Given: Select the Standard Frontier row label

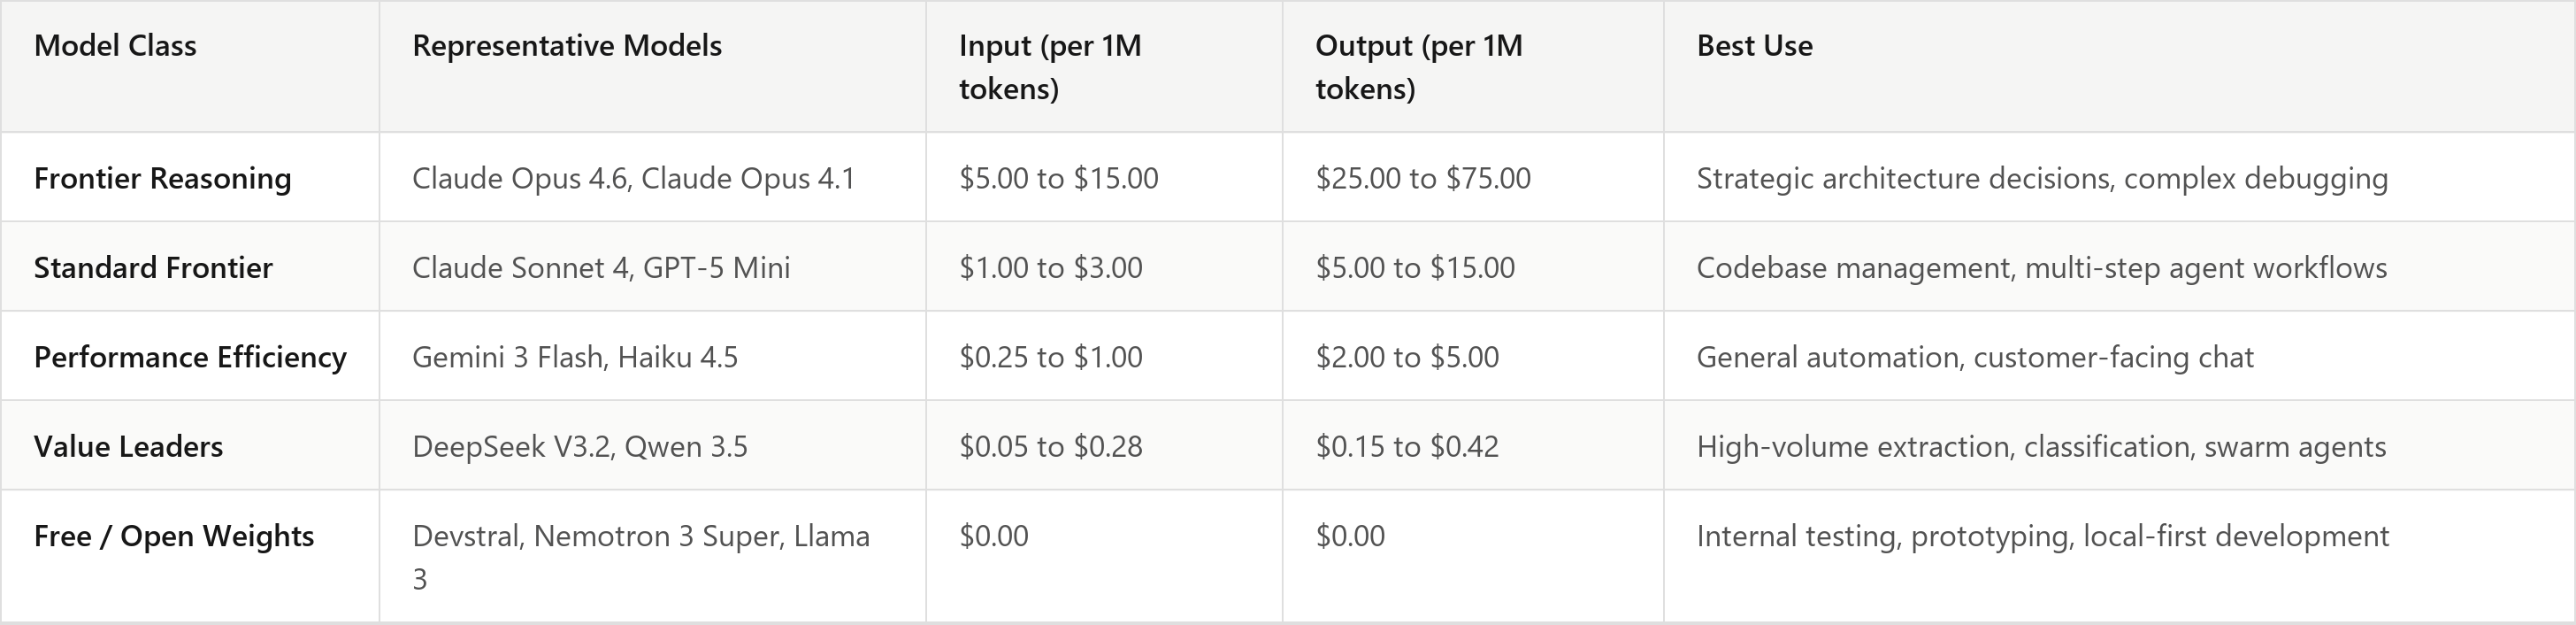Looking at the screenshot, I should pos(153,267).
